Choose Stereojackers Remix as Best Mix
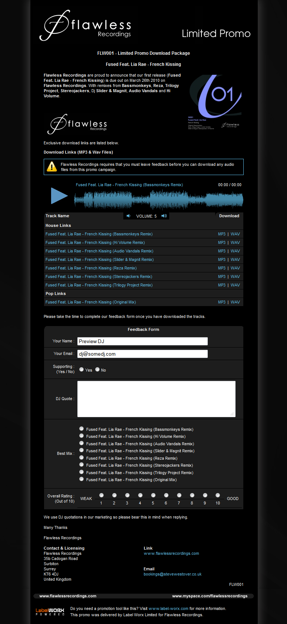This screenshot has height=624, width=287. [x=81, y=464]
